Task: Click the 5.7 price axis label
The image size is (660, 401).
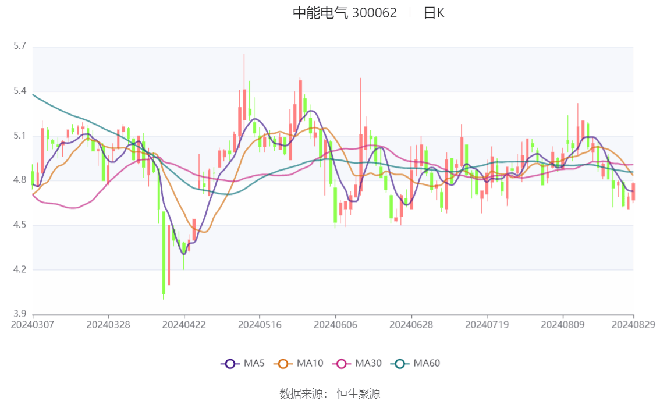Action: pyautogui.click(x=20, y=46)
